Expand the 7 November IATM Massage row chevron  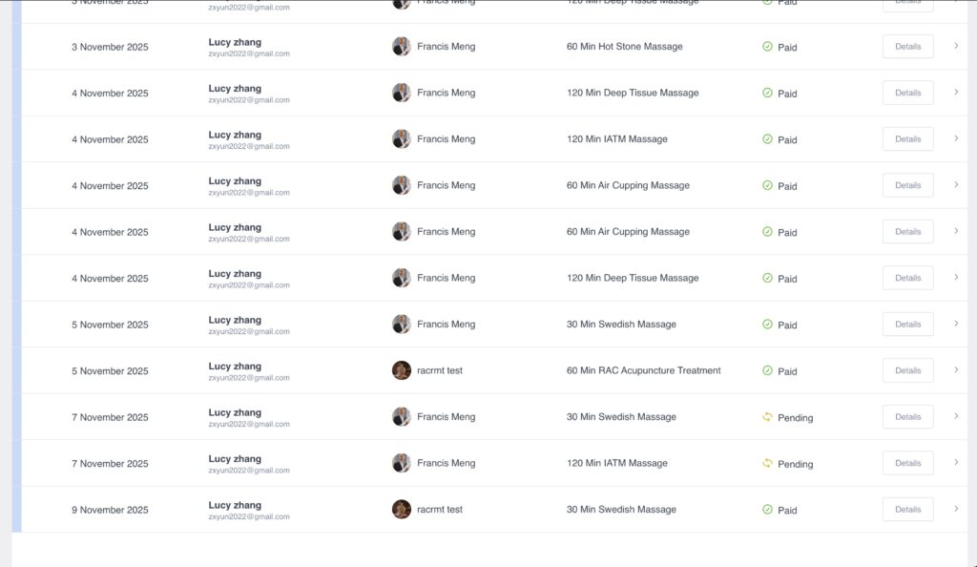click(x=956, y=463)
